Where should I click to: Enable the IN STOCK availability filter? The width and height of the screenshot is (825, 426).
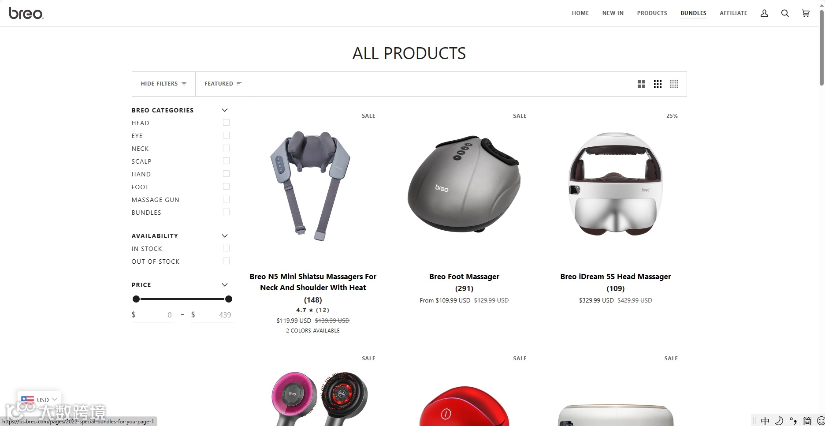pos(226,248)
